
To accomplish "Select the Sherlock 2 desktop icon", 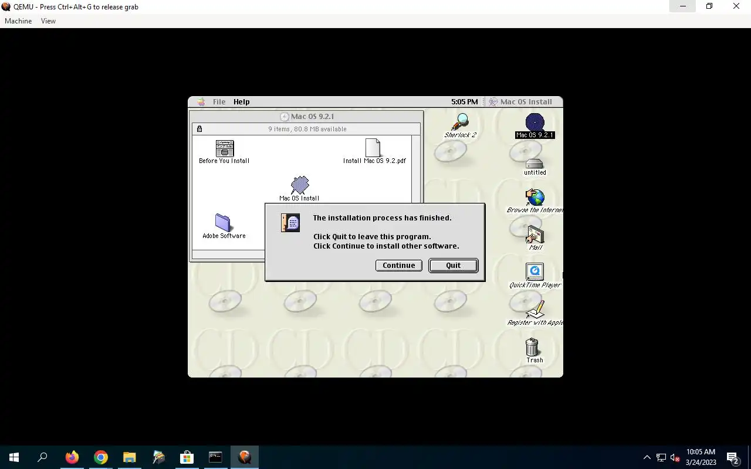I will (461, 123).
